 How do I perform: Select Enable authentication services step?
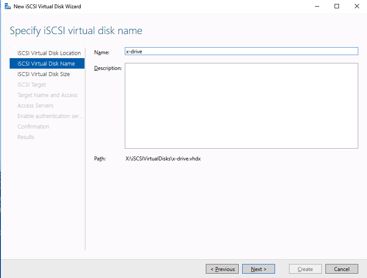(x=50, y=116)
